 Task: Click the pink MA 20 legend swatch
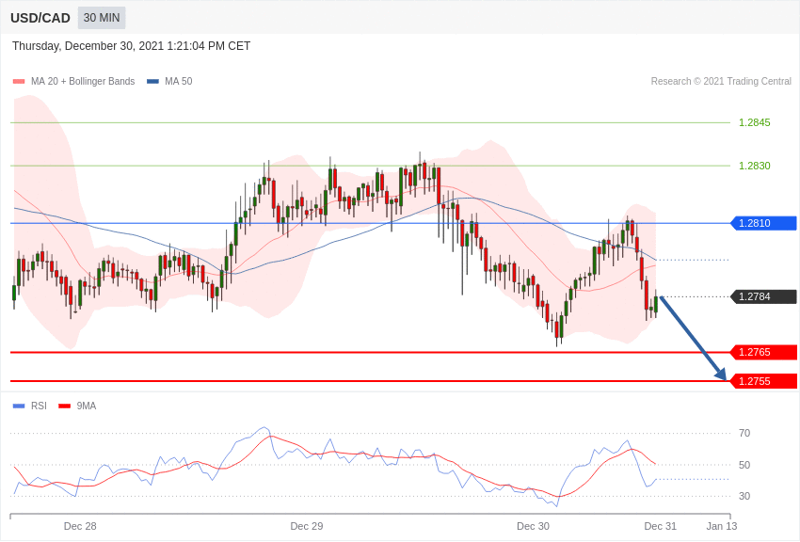19,81
